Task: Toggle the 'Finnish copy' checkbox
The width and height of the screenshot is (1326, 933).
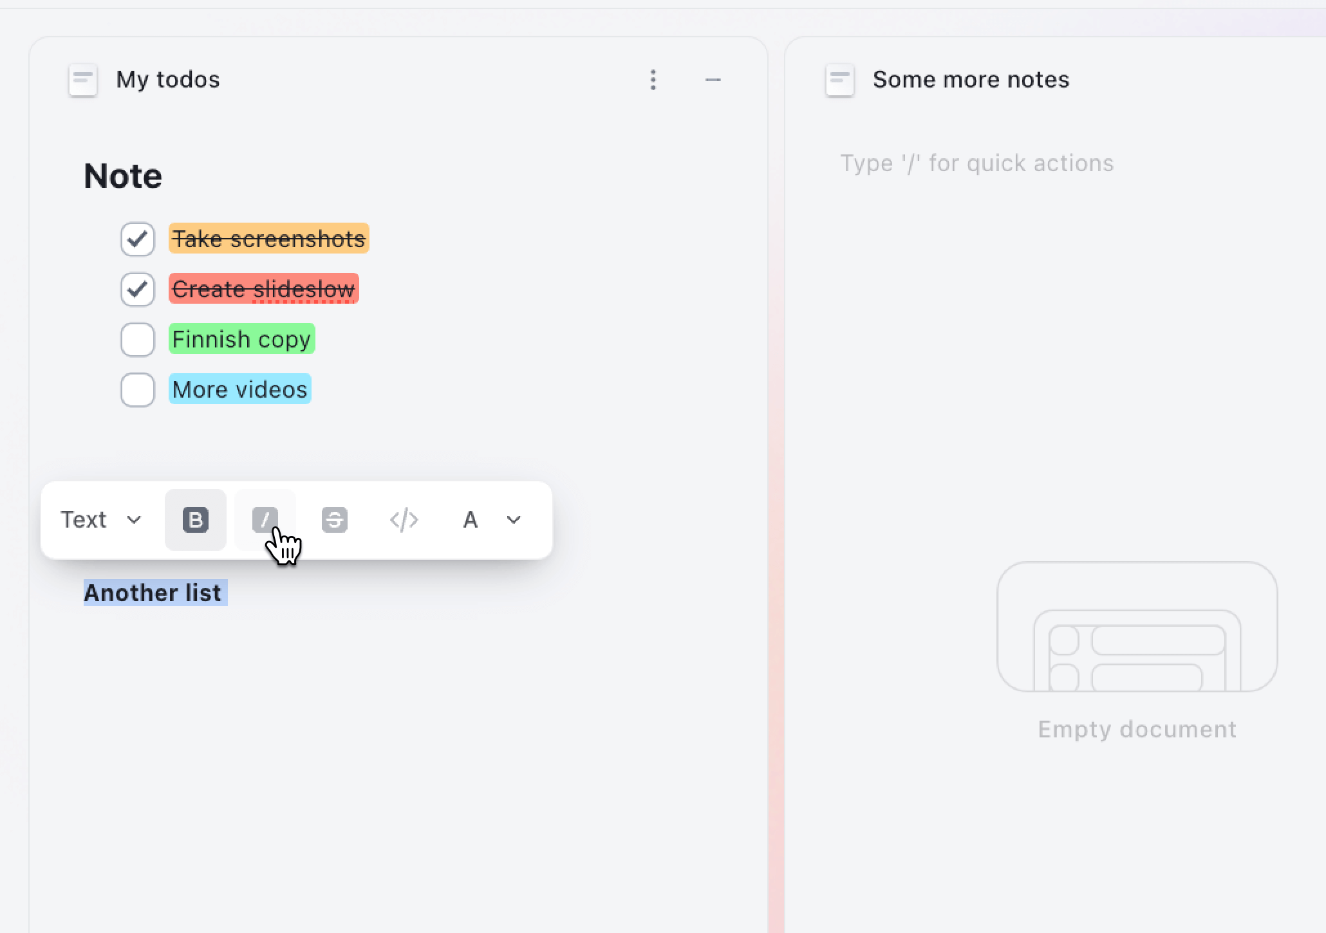Action: [137, 338]
